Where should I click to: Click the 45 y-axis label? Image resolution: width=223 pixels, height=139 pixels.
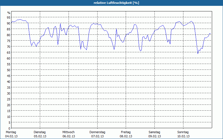pos(9,76)
